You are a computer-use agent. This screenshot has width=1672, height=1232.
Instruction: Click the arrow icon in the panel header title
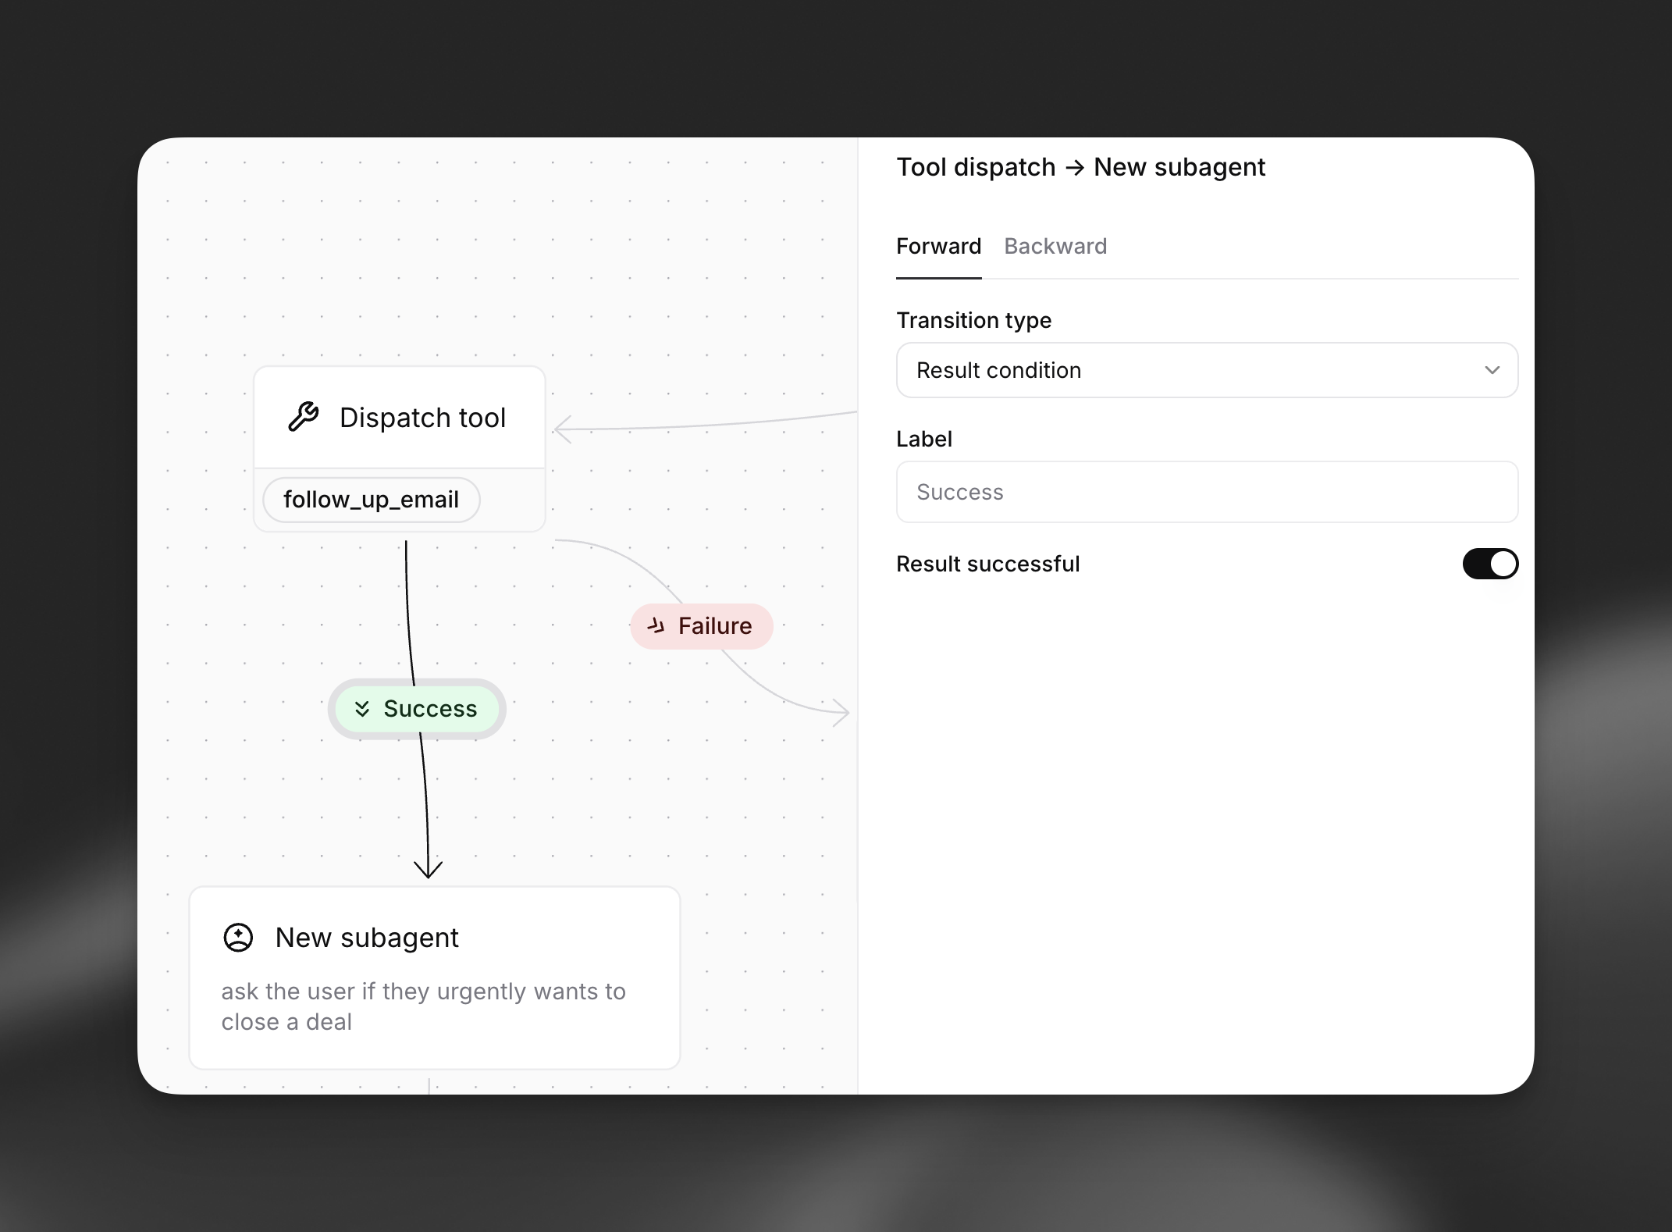(x=1076, y=167)
